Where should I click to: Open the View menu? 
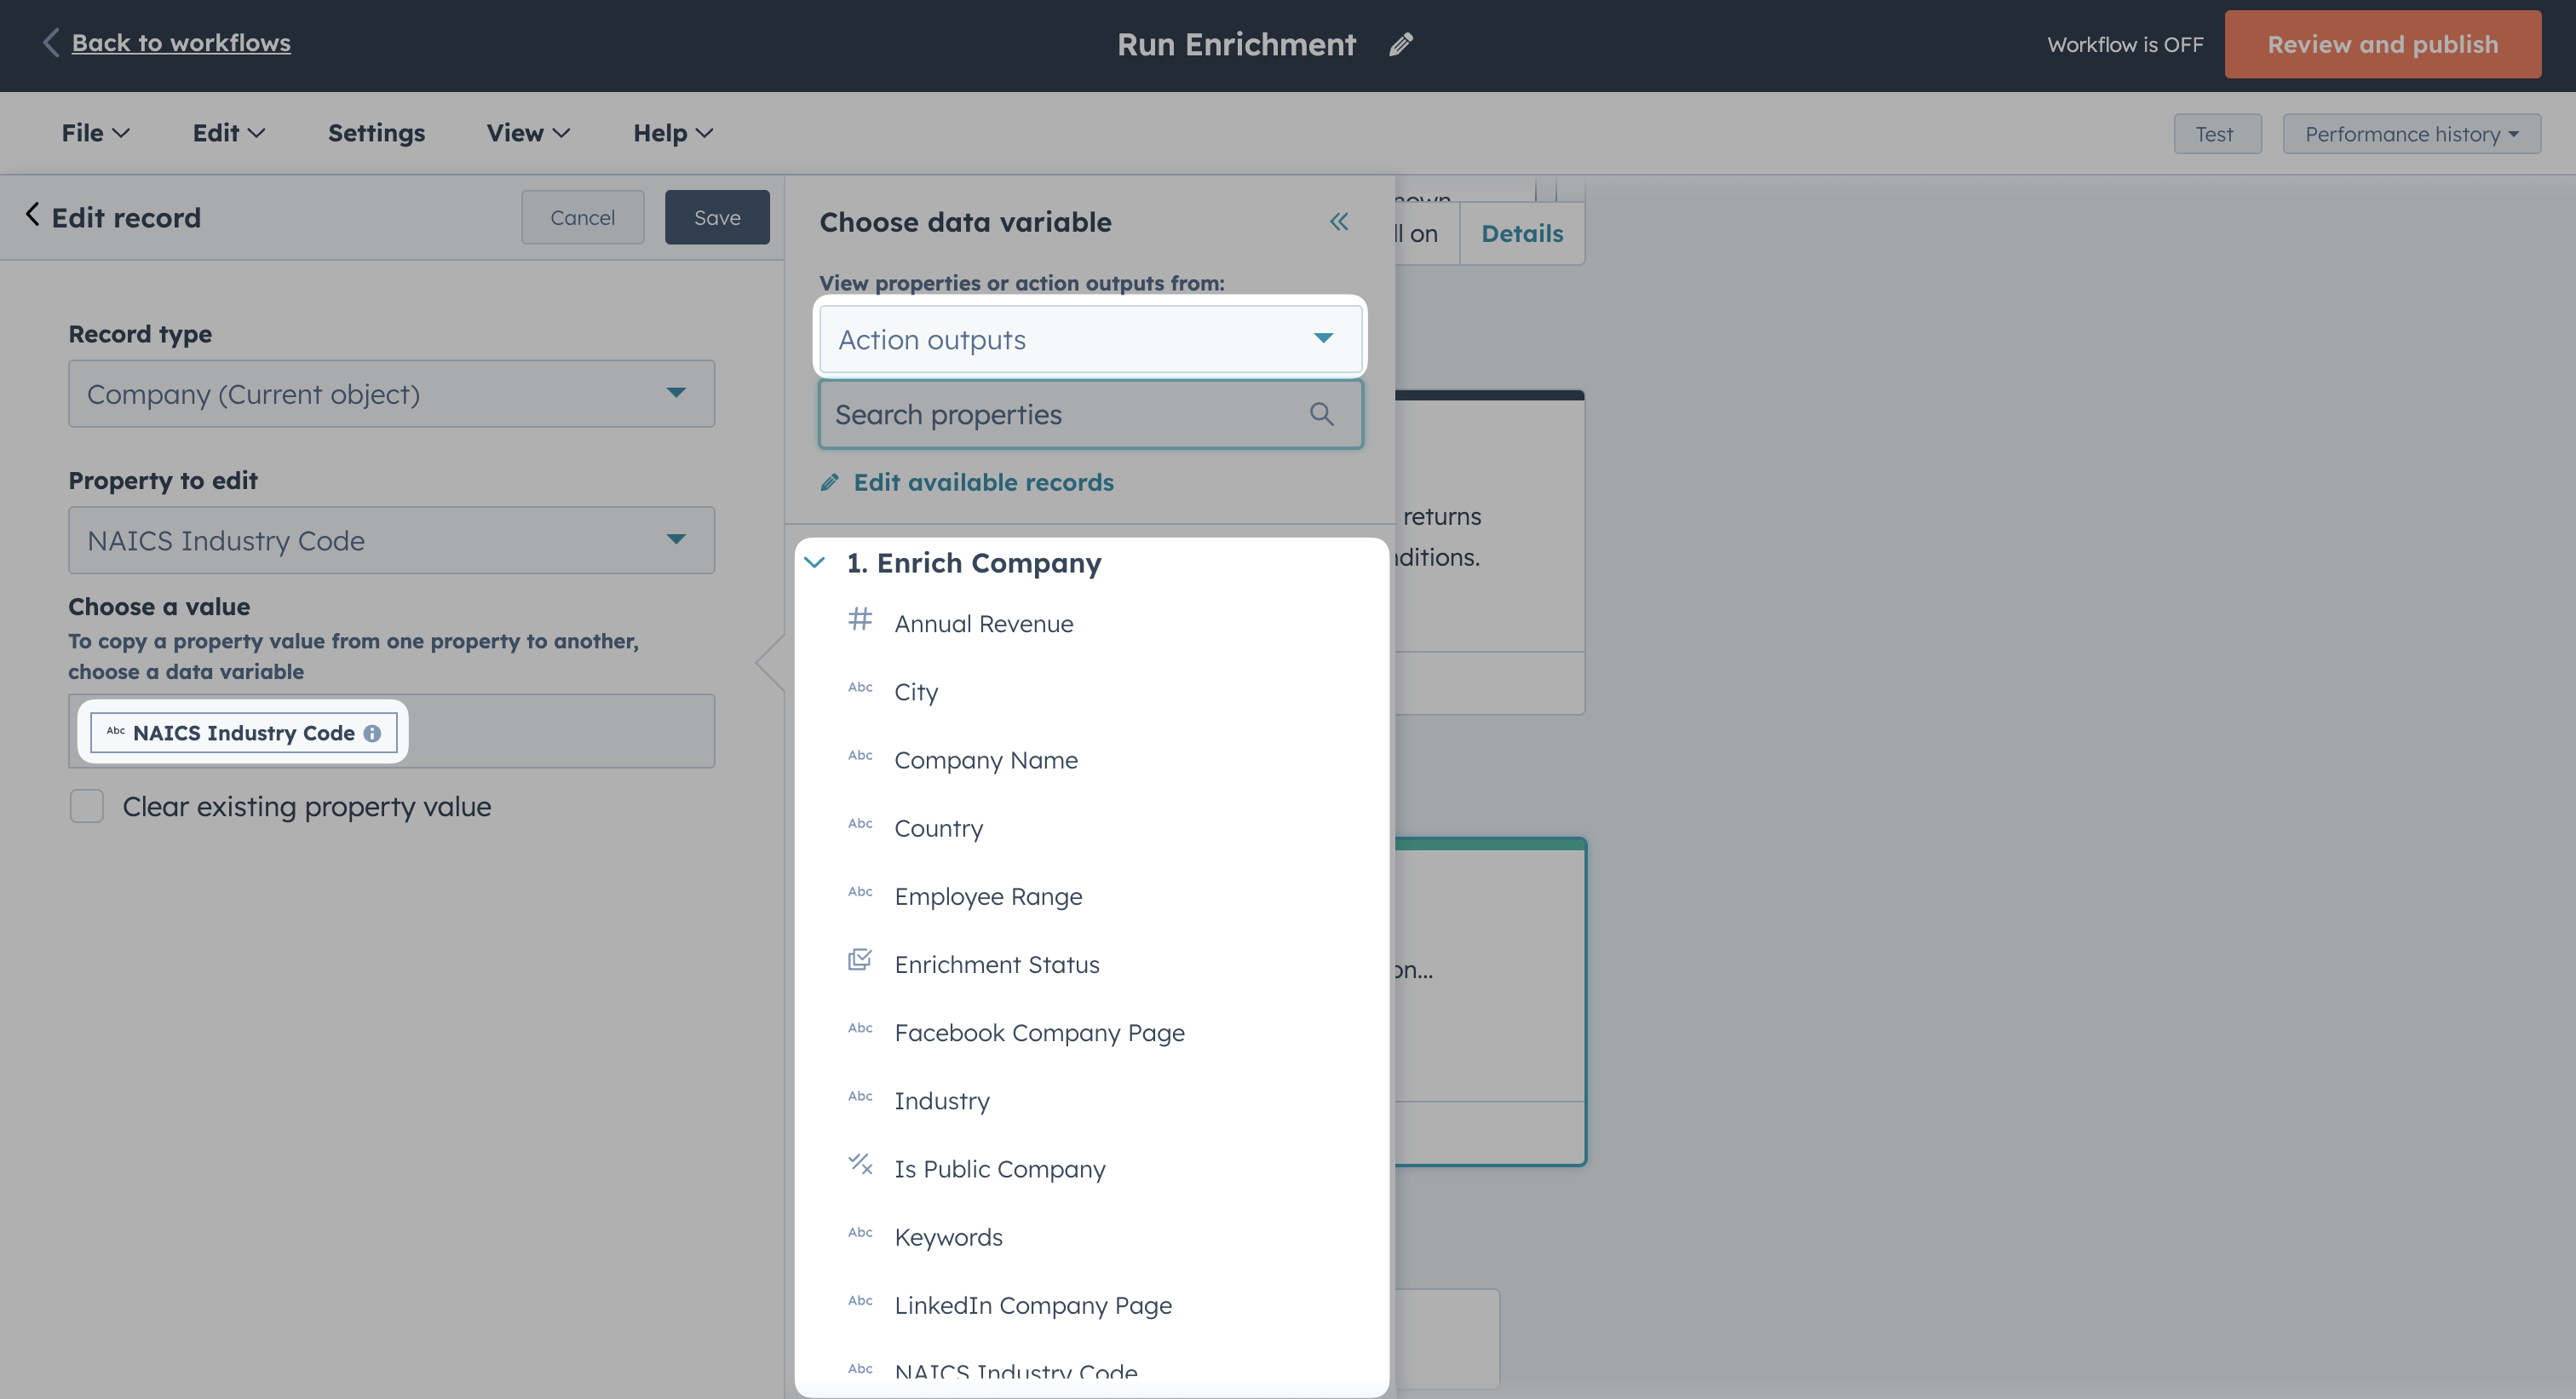pyautogui.click(x=528, y=133)
